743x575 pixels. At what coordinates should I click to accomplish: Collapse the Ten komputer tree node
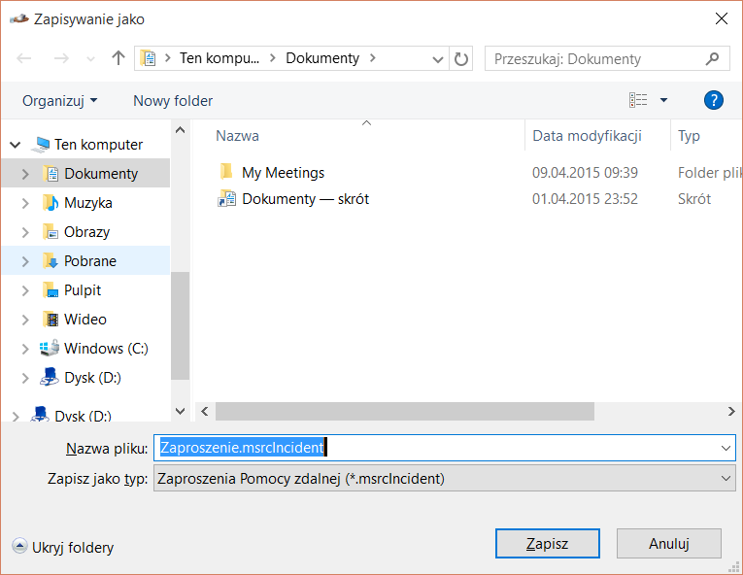click(x=16, y=145)
